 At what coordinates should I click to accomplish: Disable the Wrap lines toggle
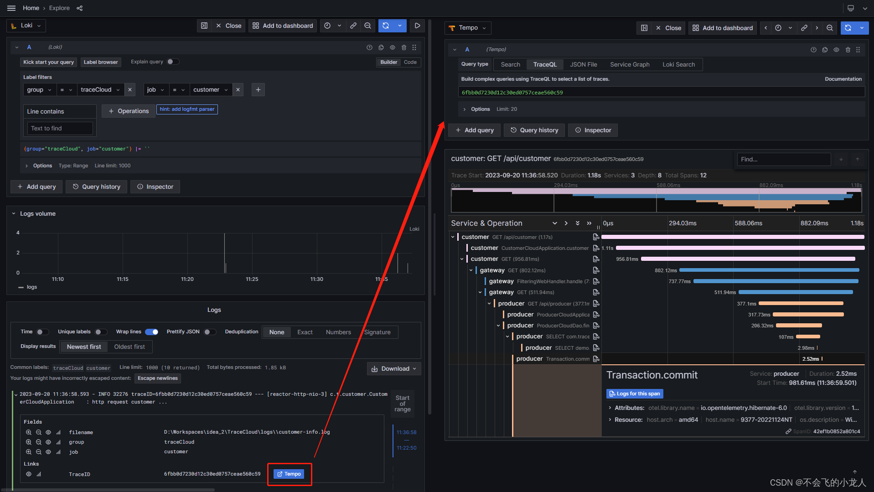[x=152, y=332]
